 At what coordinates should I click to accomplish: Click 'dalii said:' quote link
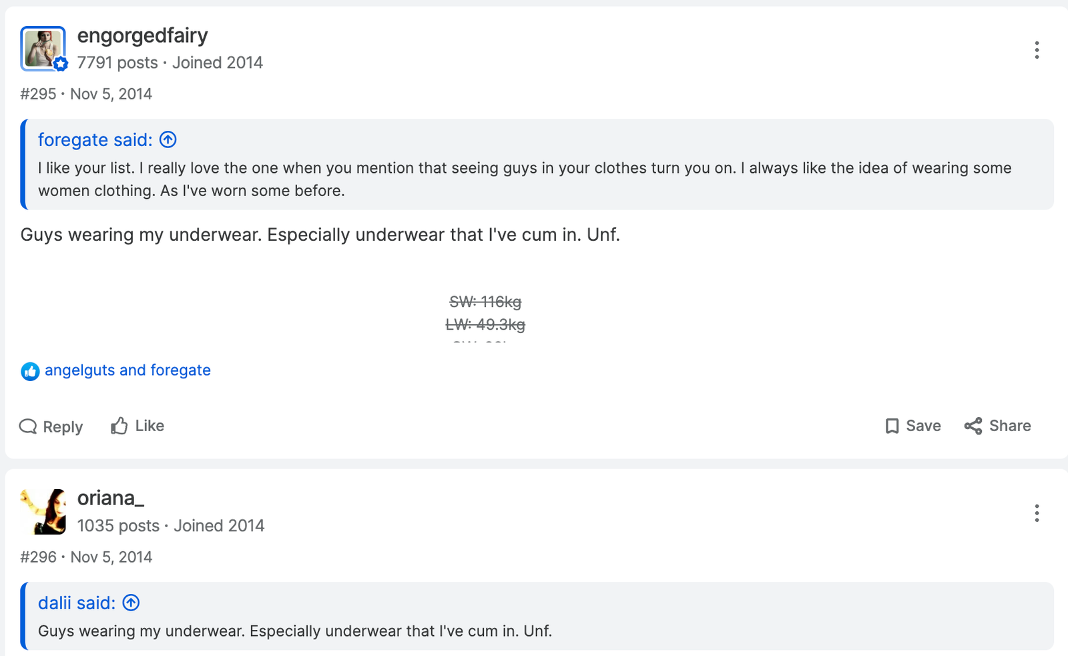pyautogui.click(x=77, y=603)
